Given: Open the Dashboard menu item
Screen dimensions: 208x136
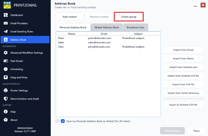Looking at the screenshot, I should [x=17, y=15].
